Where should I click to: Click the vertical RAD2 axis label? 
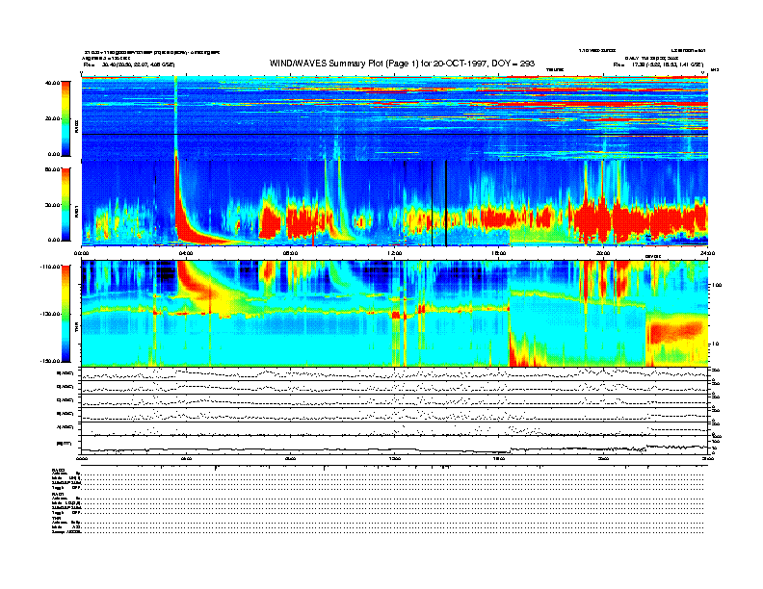[x=76, y=127]
